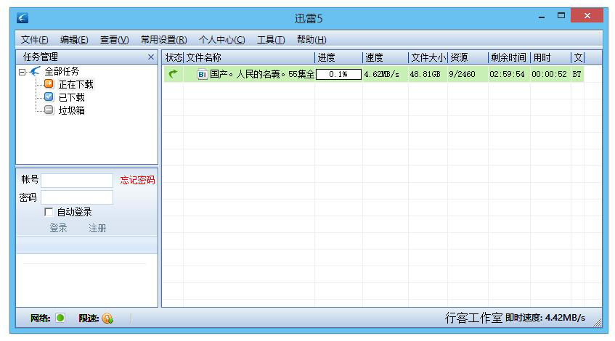Collapse the 全部任务 tree node

click(23, 71)
